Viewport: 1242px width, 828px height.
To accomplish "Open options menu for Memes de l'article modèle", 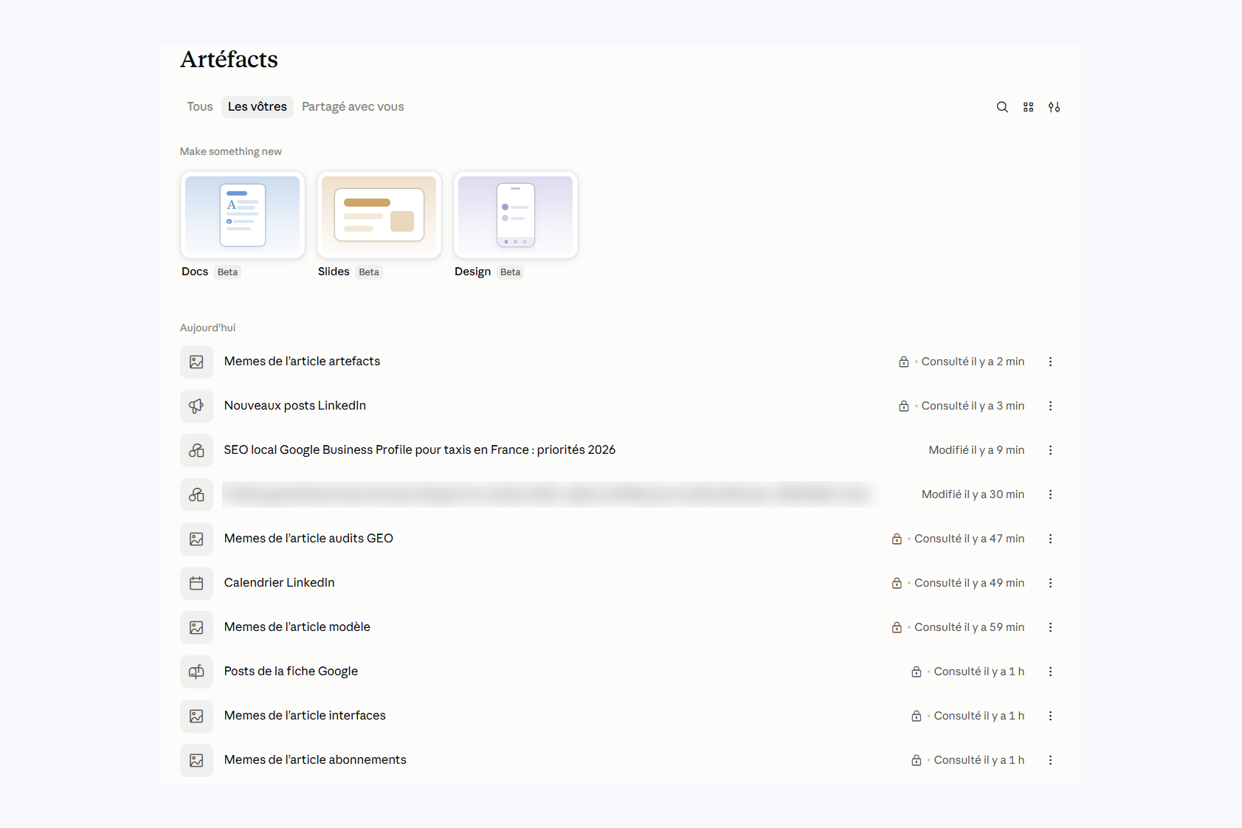I will (x=1050, y=627).
